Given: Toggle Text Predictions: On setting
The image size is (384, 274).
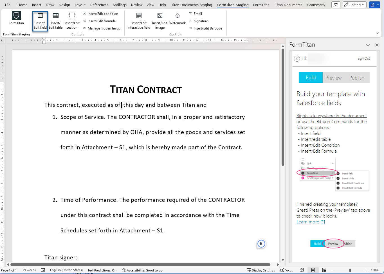Looking at the screenshot, I should tap(102, 270).
